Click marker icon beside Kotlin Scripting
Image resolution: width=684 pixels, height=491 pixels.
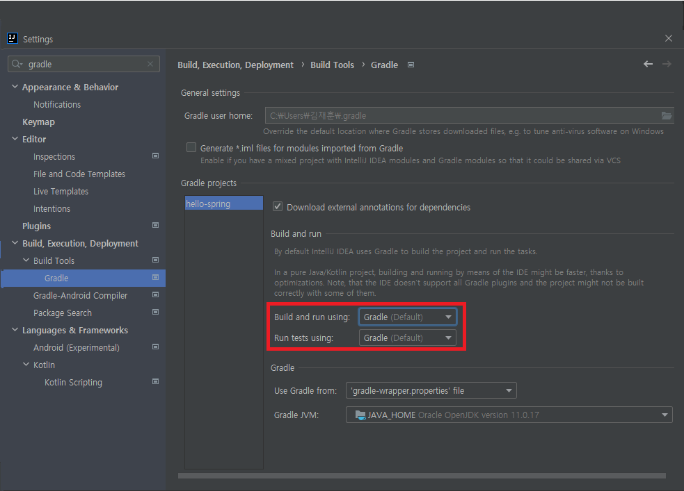(155, 382)
